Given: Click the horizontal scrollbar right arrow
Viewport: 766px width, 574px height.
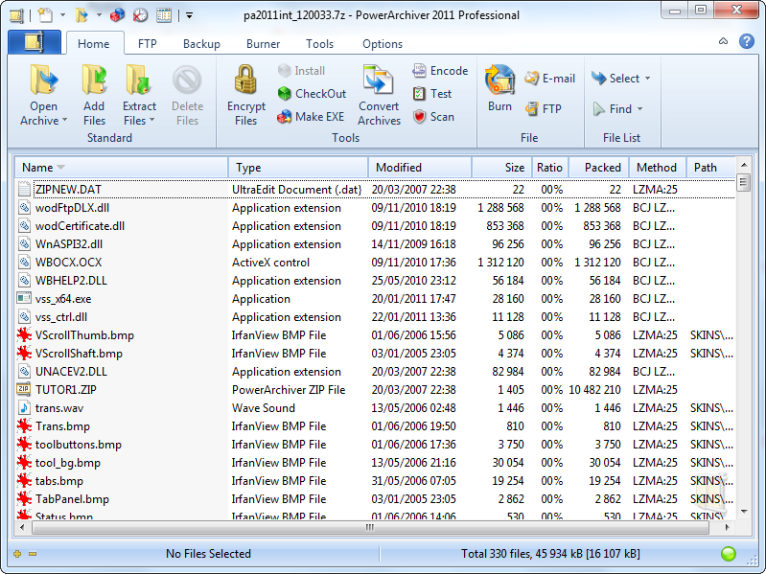Looking at the screenshot, I should pos(728,527).
